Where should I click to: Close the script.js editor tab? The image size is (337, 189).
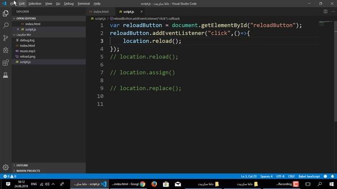click(142, 12)
